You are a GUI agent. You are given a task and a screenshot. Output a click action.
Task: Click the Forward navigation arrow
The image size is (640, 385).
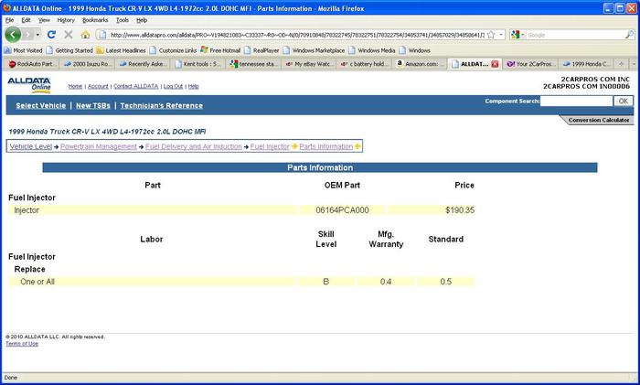[28, 35]
